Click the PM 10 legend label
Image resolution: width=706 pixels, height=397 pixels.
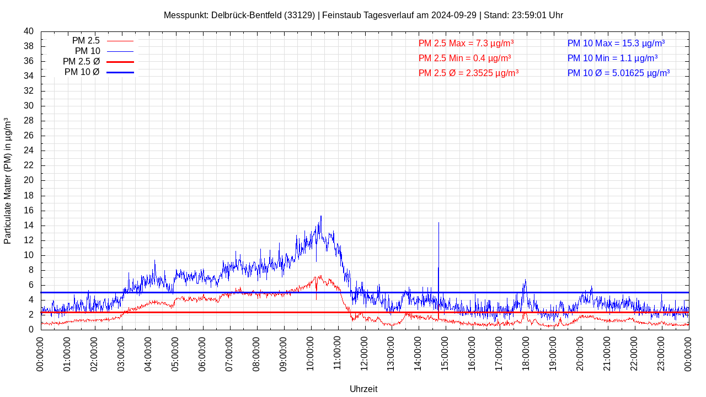click(x=87, y=51)
